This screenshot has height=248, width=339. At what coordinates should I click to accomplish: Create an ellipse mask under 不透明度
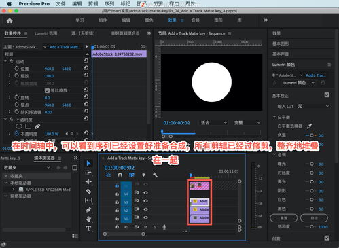[19, 126]
